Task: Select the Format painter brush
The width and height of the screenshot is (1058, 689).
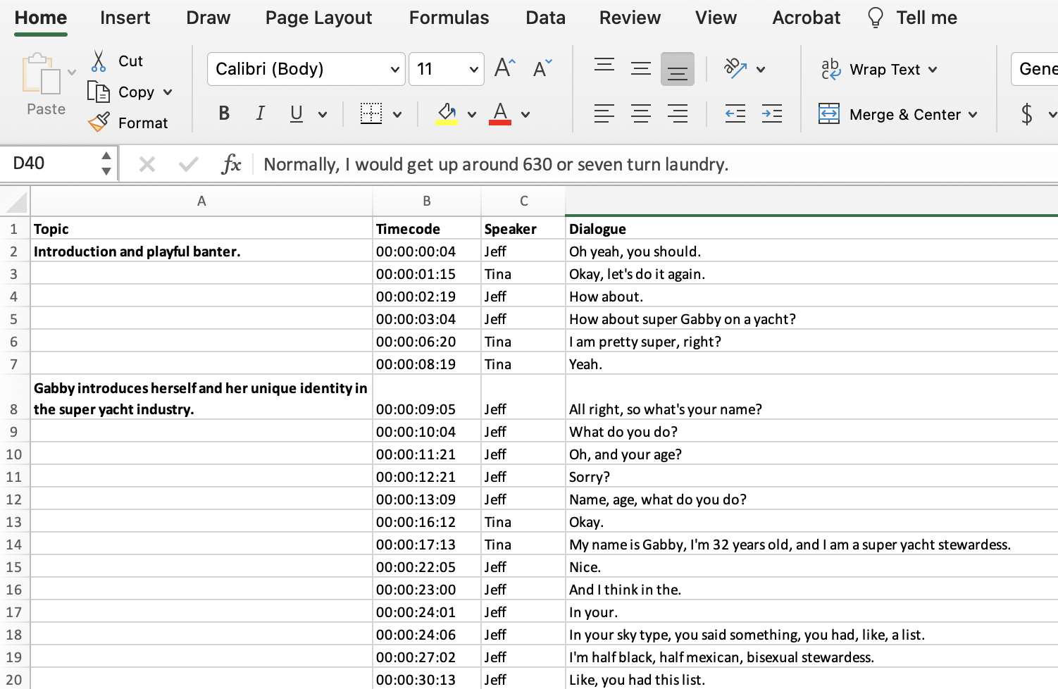Action: tap(99, 123)
